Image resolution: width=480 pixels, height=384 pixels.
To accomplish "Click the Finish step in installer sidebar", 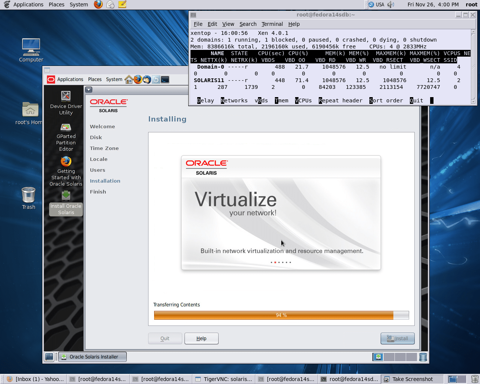I will coord(98,192).
